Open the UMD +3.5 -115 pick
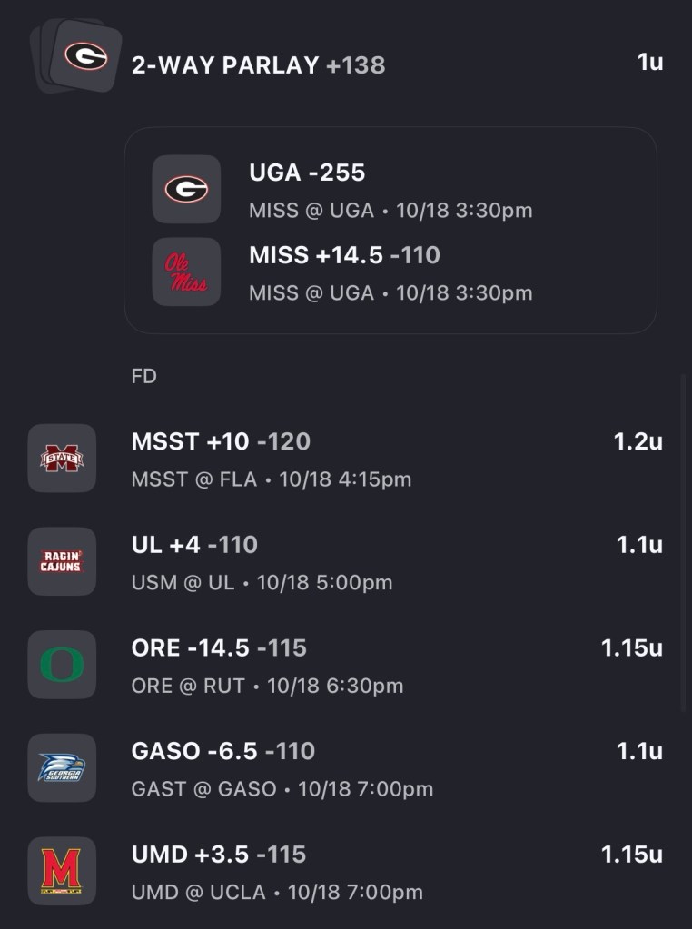The height and width of the screenshot is (929, 692). pos(219,855)
